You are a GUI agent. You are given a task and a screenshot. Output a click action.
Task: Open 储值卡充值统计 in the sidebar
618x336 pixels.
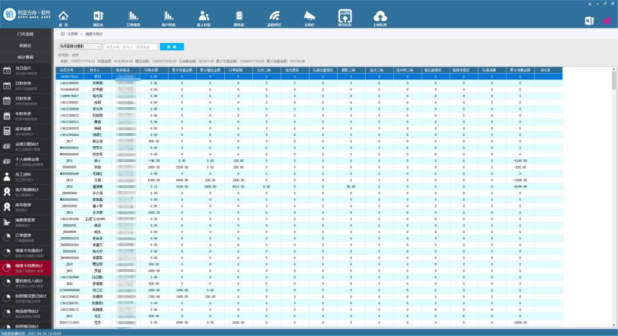tap(26, 253)
